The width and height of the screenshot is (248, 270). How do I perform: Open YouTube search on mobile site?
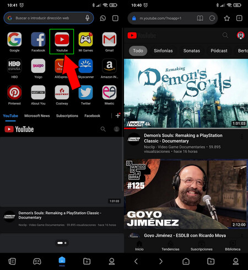point(225,35)
